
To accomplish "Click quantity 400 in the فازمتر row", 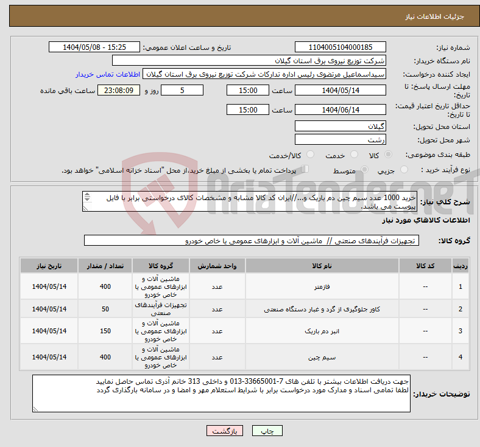I will coord(105,287).
